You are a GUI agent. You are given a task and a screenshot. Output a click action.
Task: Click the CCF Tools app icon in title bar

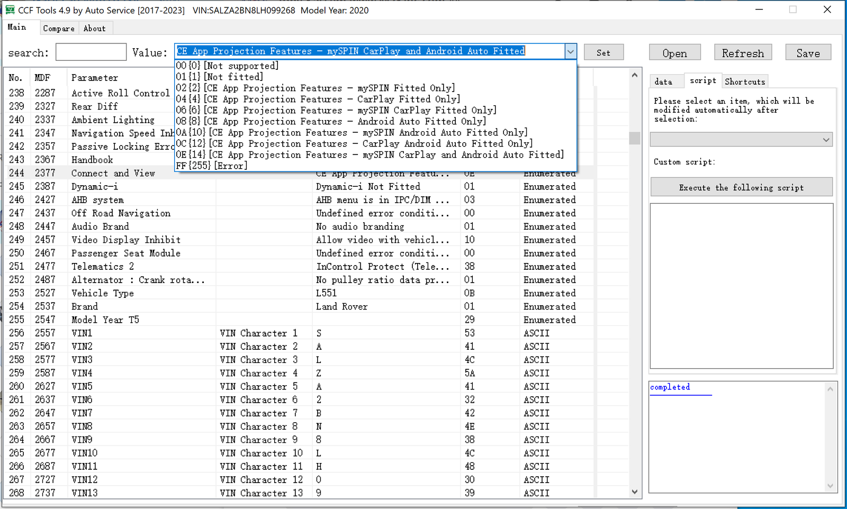coord(10,10)
